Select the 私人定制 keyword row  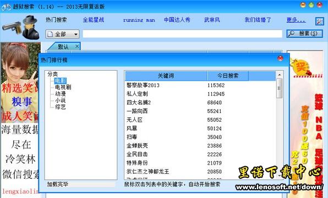pos(200,94)
